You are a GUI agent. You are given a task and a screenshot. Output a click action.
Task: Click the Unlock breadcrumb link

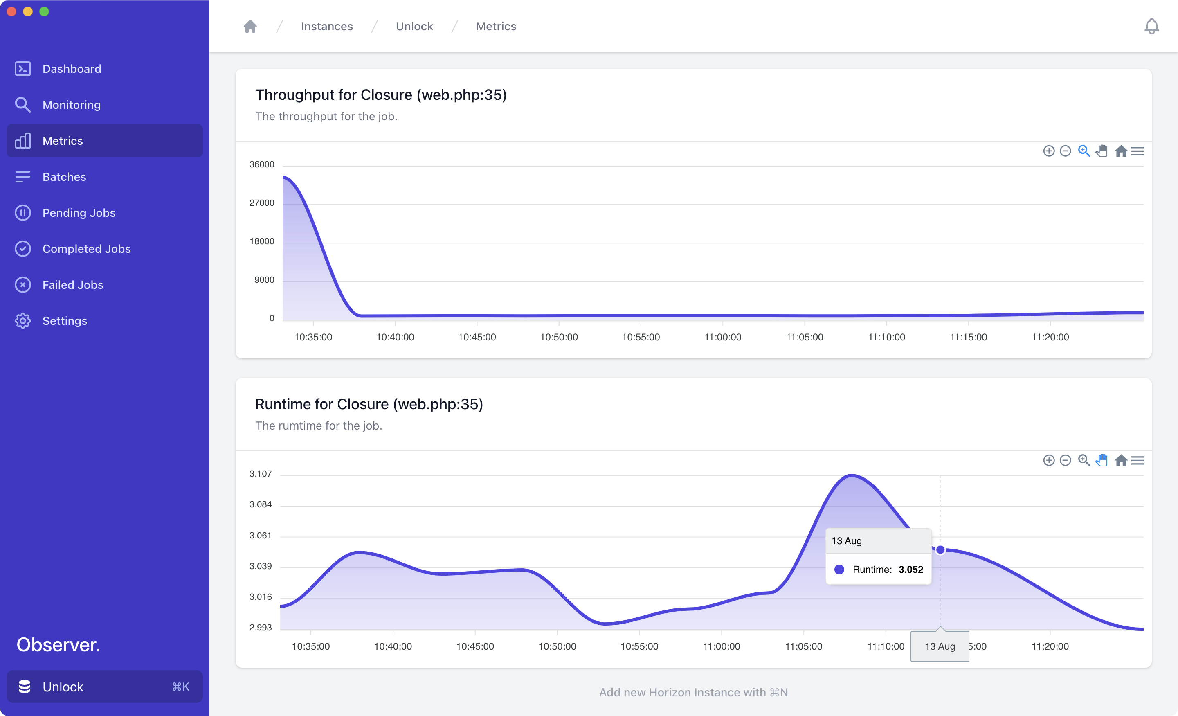click(x=414, y=26)
